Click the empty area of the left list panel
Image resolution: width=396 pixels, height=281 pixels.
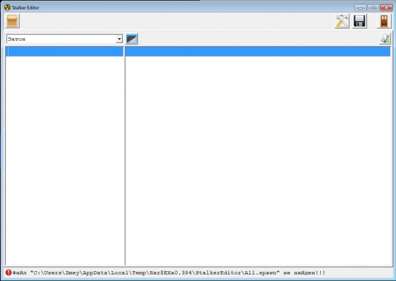coord(64,158)
